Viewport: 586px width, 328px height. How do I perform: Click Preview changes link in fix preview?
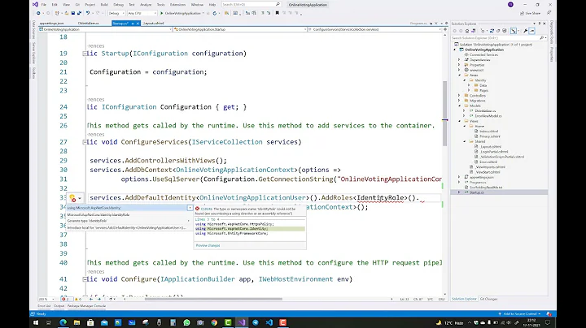208,246
